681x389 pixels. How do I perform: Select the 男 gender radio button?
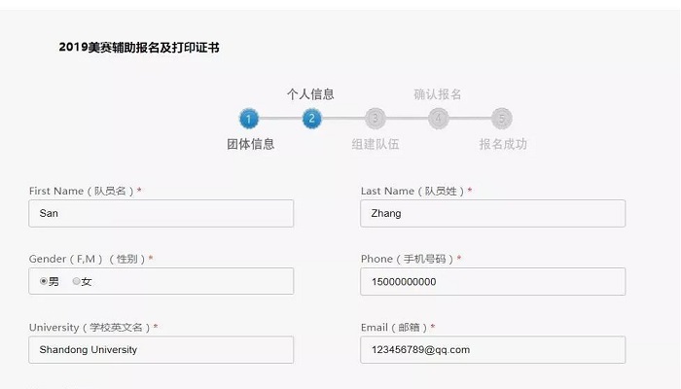[x=44, y=281]
